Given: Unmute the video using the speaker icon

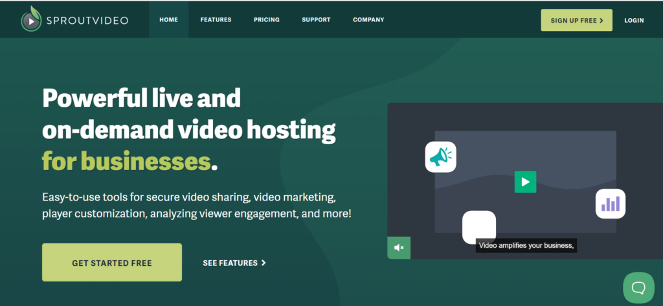Looking at the screenshot, I should (399, 248).
